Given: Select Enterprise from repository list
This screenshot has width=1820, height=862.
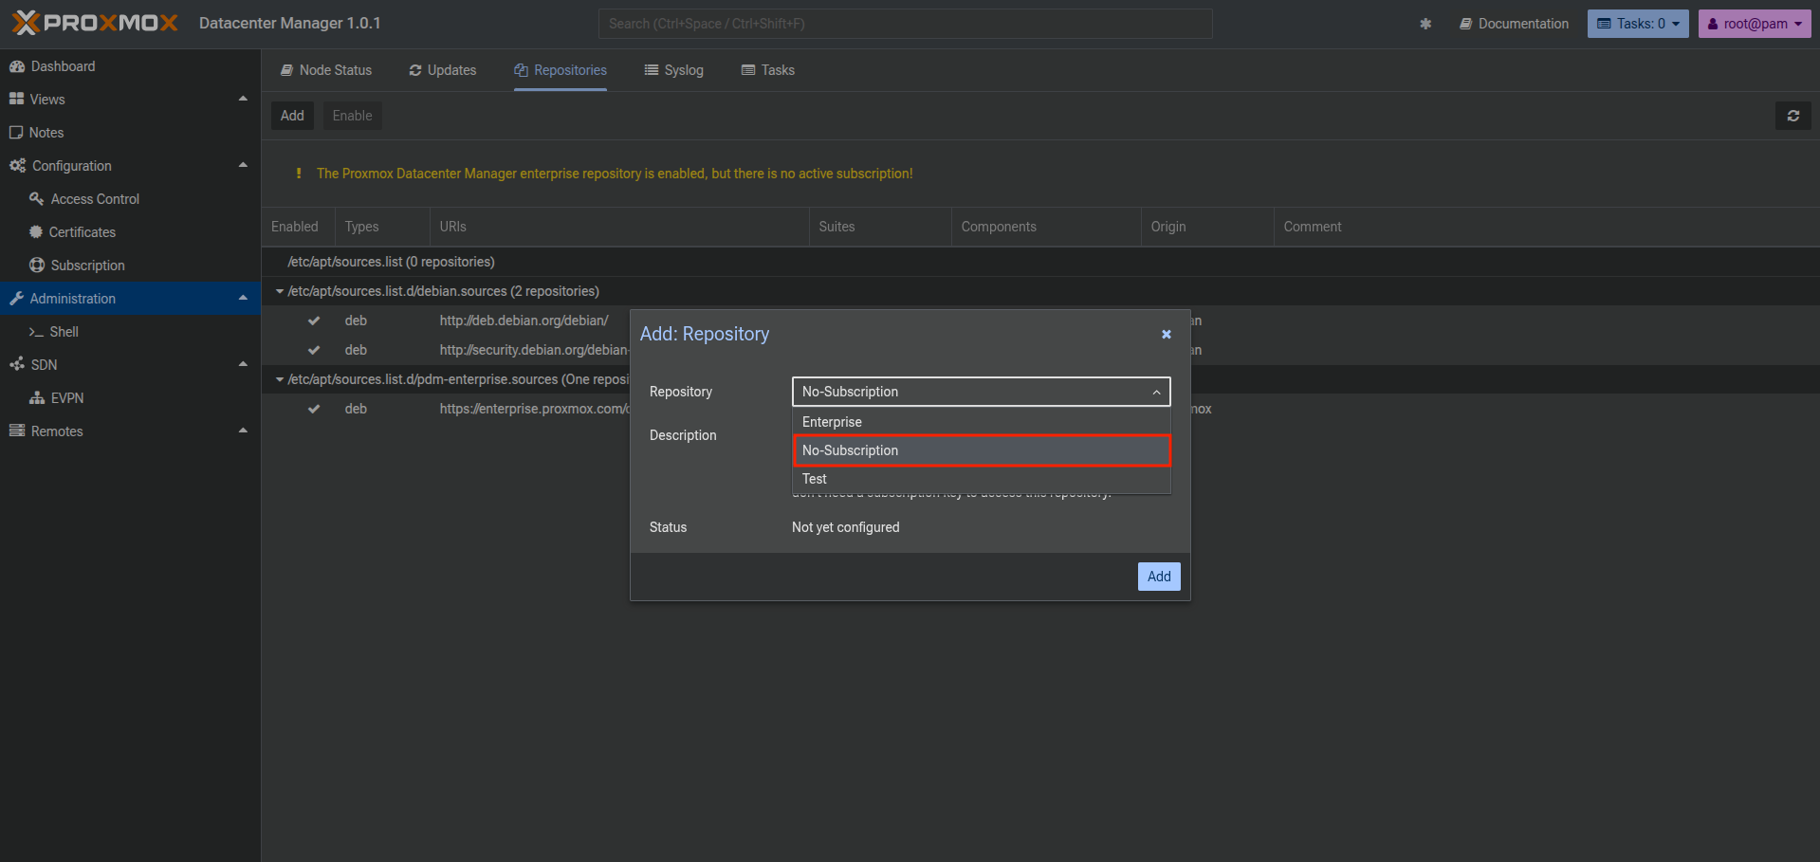Looking at the screenshot, I should click(982, 422).
